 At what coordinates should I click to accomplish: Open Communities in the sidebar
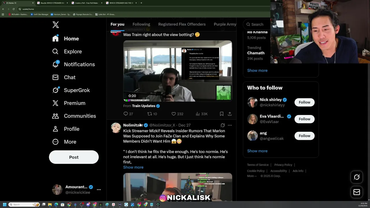74,116
